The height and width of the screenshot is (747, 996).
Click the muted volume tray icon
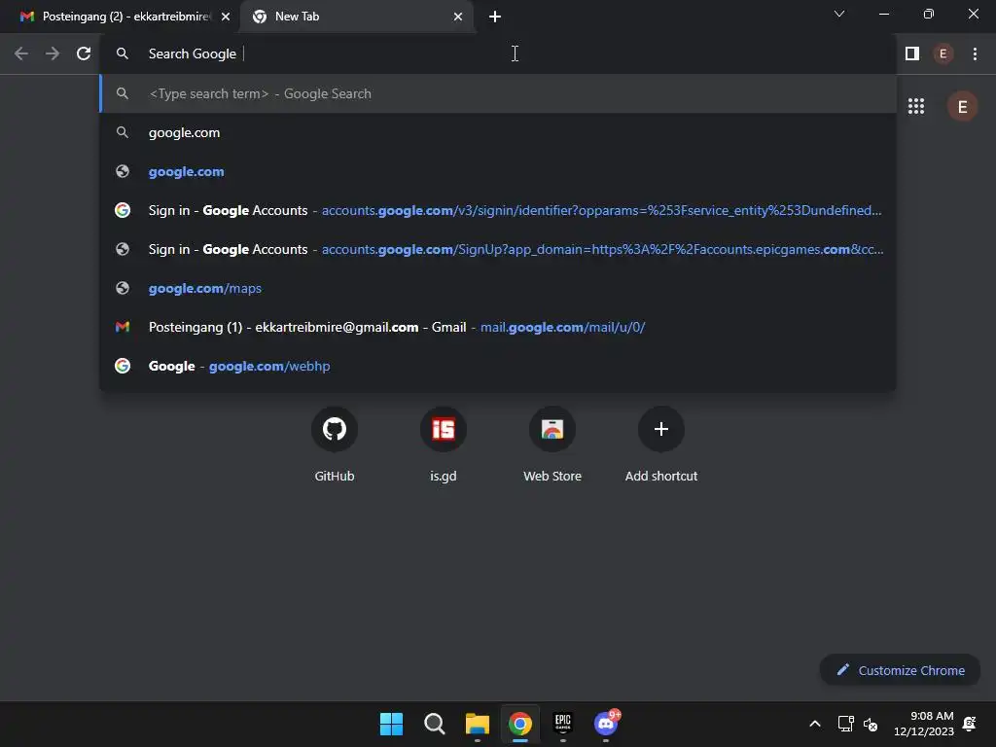871,724
